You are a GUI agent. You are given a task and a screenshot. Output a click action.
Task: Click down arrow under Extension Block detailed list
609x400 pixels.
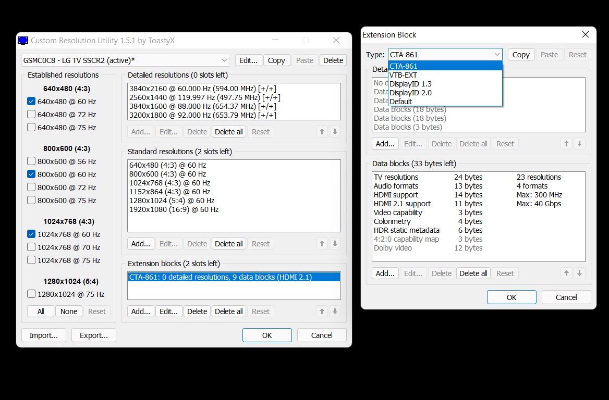[579, 144]
